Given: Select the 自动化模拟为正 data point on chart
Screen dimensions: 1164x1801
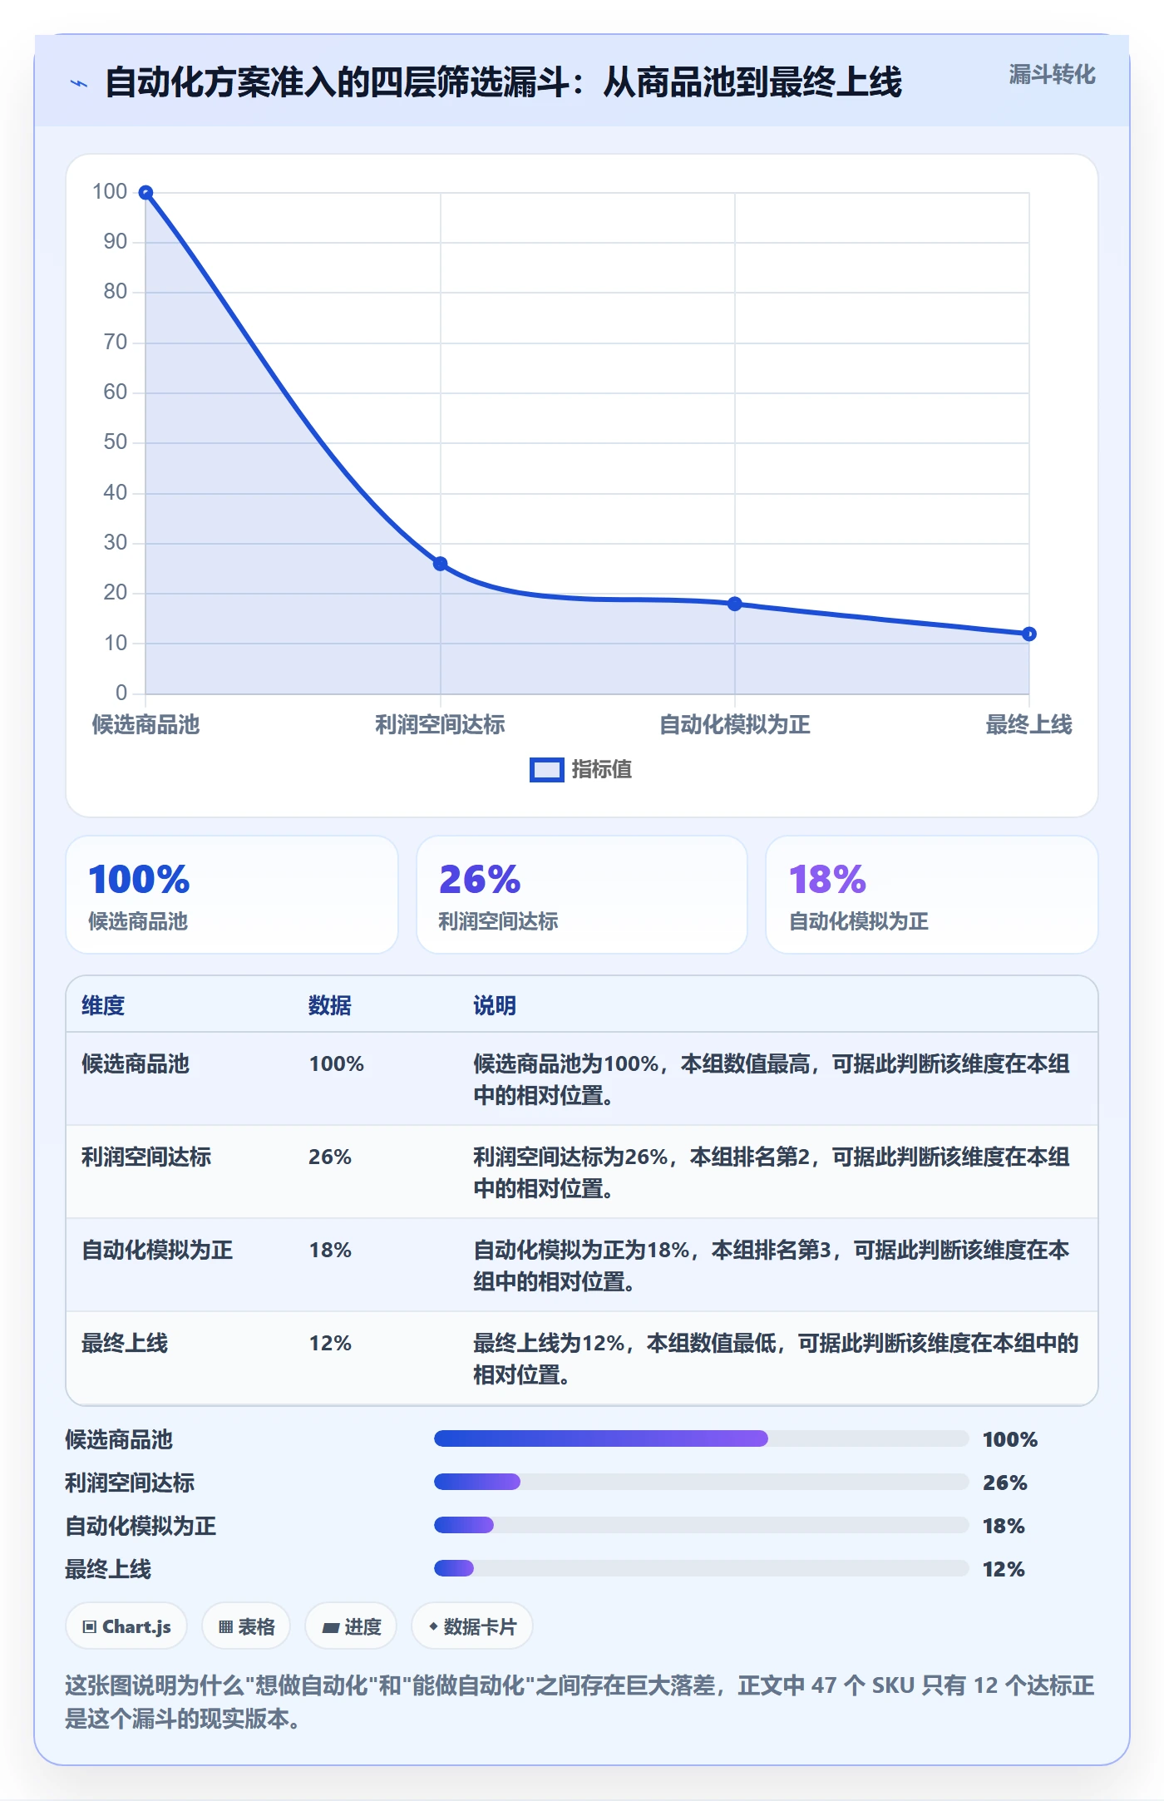Looking at the screenshot, I should 735,604.
